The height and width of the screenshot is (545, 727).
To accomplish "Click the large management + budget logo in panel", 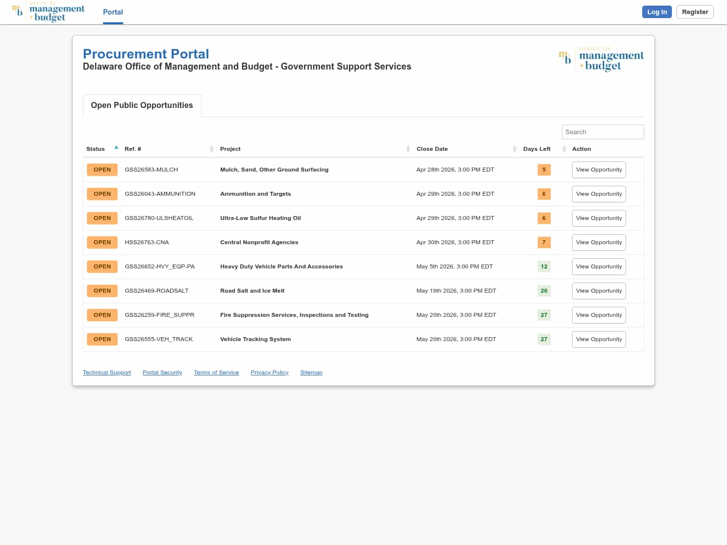I will (x=601, y=60).
